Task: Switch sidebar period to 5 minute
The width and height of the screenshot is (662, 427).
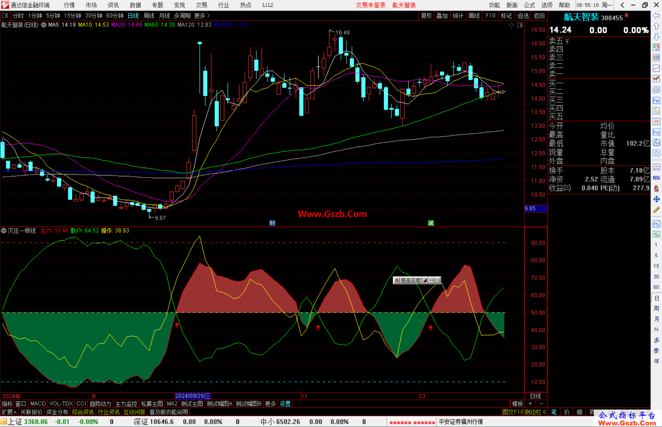Action: [656, 255]
